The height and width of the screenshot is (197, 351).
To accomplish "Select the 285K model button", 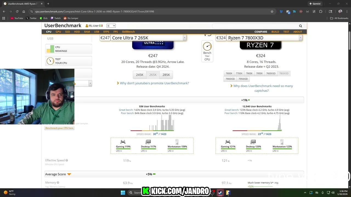I will coord(166,75).
